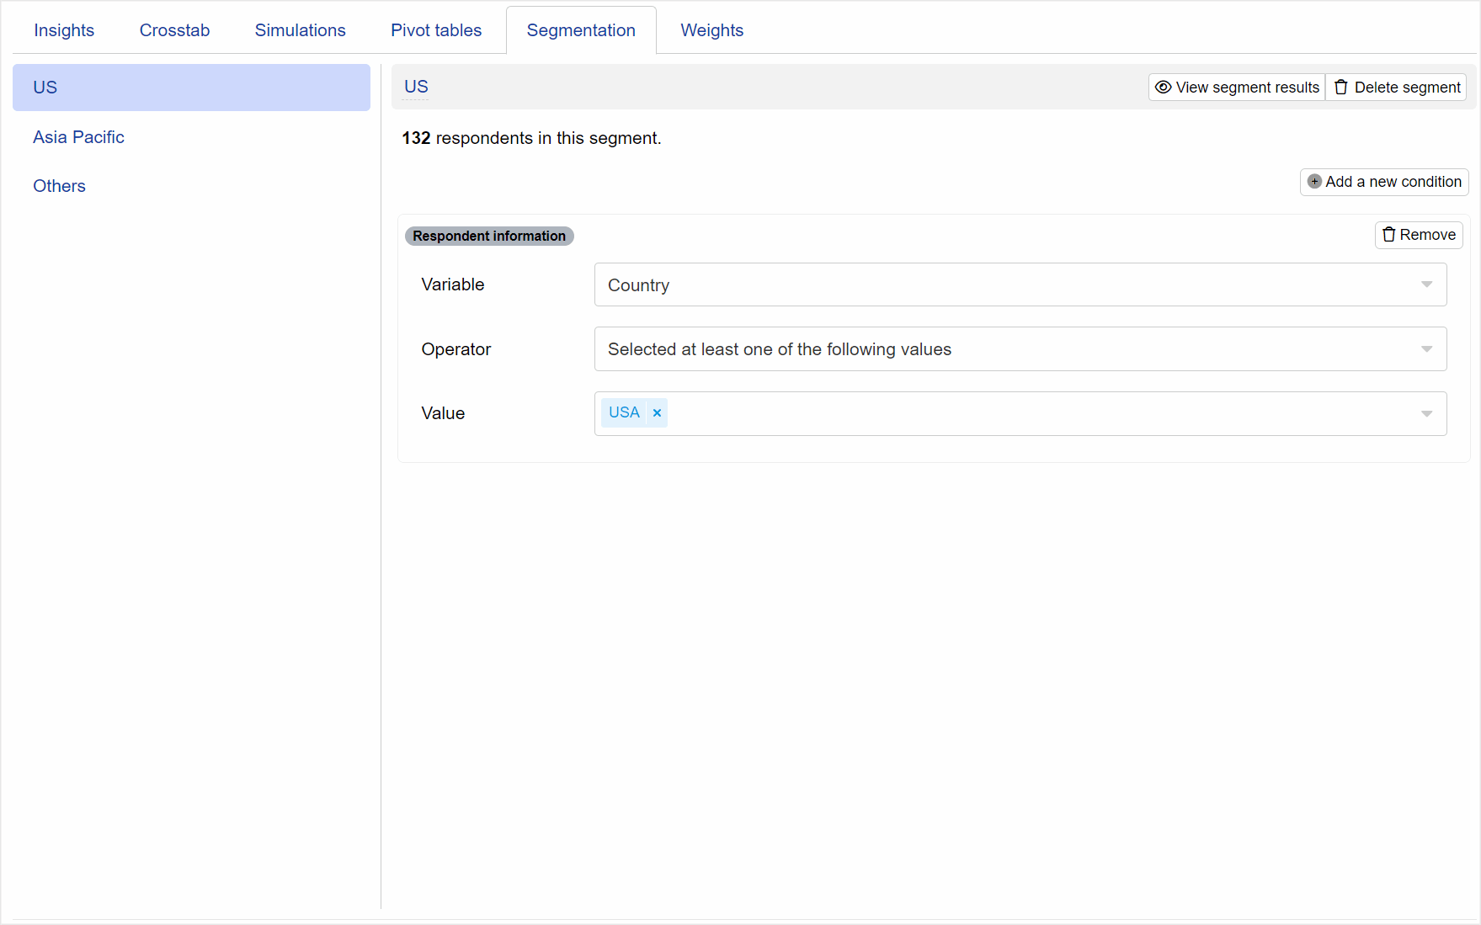Click Delete segment button
The height and width of the screenshot is (925, 1481).
click(1396, 88)
